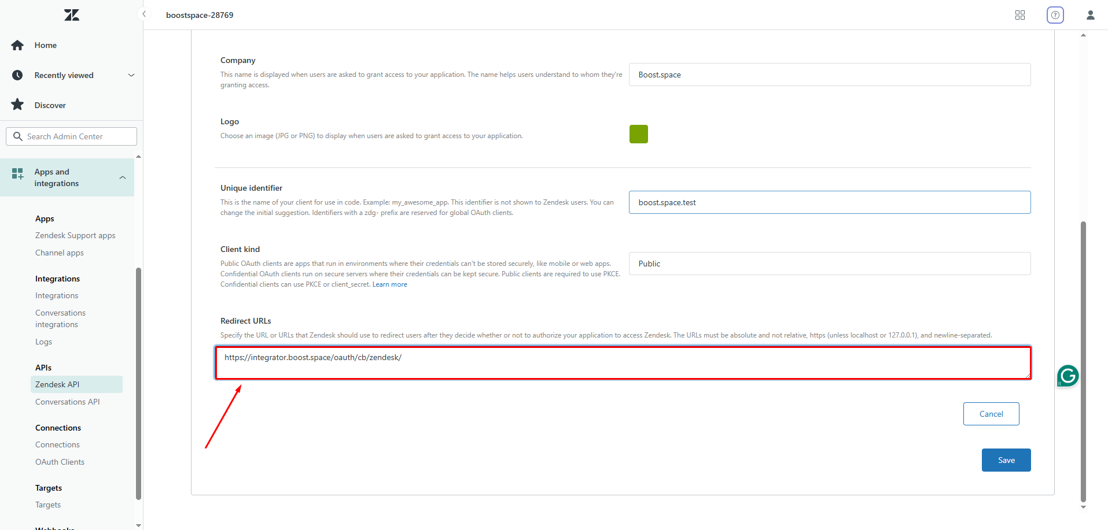This screenshot has width=1108, height=530.
Task: Open the Zendesk products grid icon
Action: pos(1020,15)
